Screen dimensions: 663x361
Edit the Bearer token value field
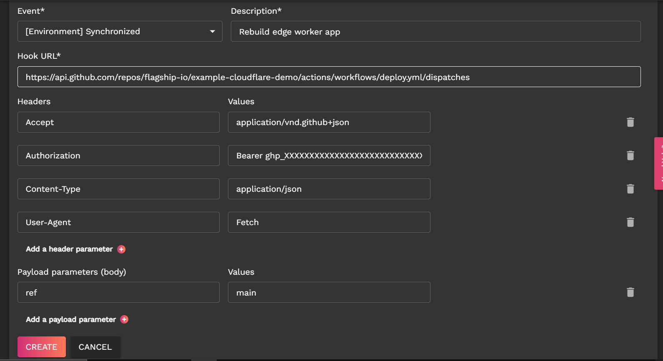click(329, 155)
